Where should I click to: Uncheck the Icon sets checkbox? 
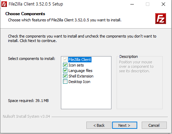pyautogui.click(x=65, y=65)
